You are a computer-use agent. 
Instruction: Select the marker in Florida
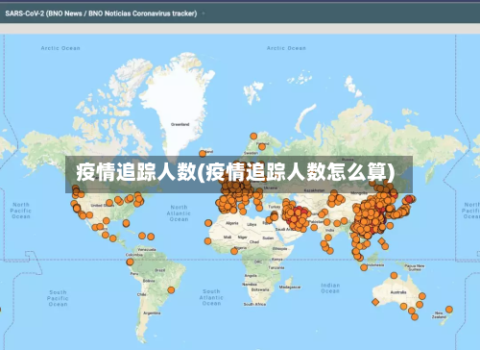point(127,223)
